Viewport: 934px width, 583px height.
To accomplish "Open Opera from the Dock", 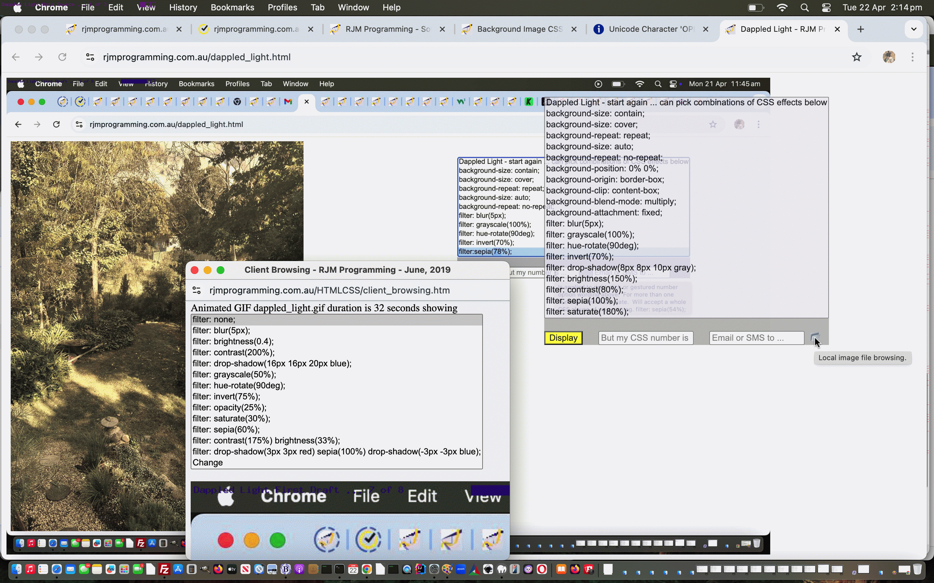I will tap(542, 569).
